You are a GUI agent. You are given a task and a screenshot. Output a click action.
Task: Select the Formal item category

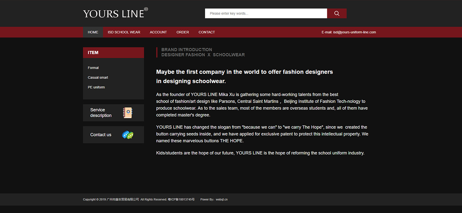pos(93,68)
